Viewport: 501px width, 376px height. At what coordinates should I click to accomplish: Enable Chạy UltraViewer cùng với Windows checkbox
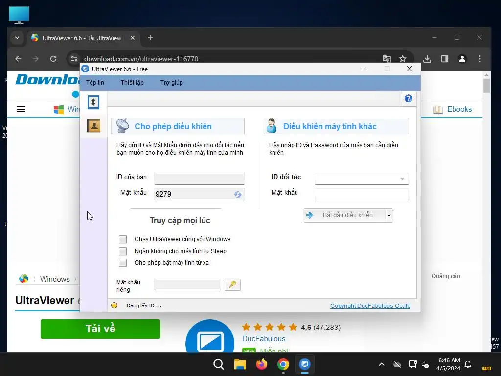click(x=123, y=239)
